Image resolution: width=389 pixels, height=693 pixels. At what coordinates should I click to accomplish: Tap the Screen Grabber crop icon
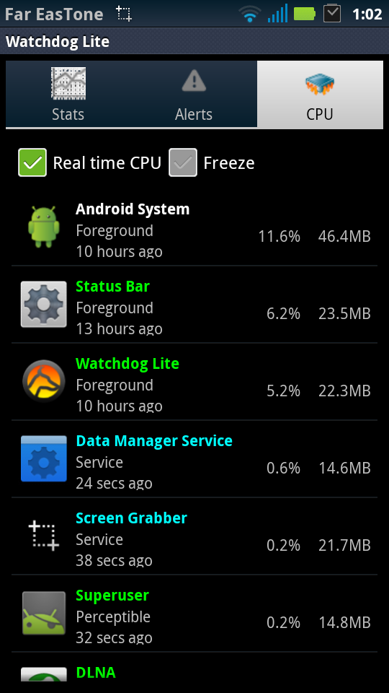click(44, 536)
